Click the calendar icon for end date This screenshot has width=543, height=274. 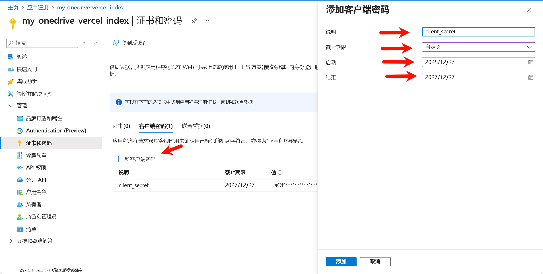coord(530,77)
